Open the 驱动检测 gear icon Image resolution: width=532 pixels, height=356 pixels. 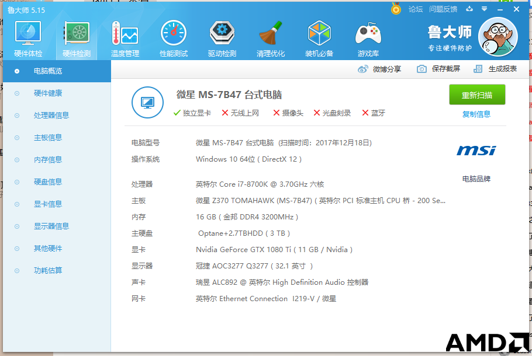(222, 39)
